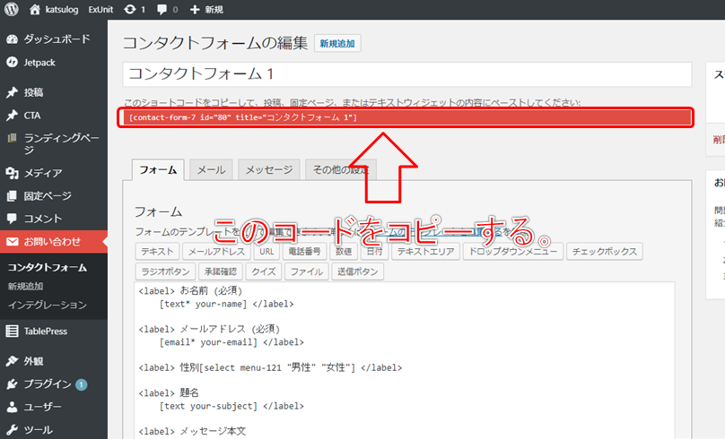Click the ランディングページ icon

click(12, 138)
